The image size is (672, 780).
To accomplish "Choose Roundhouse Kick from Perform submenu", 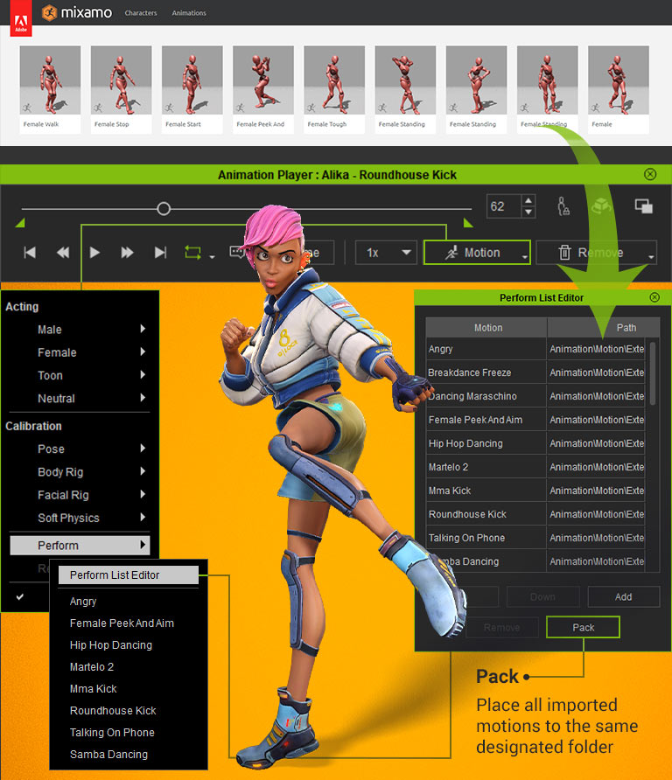I will pos(113,711).
